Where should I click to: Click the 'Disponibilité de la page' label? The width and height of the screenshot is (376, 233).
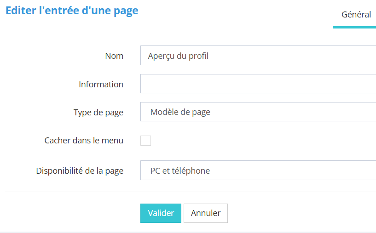point(80,171)
